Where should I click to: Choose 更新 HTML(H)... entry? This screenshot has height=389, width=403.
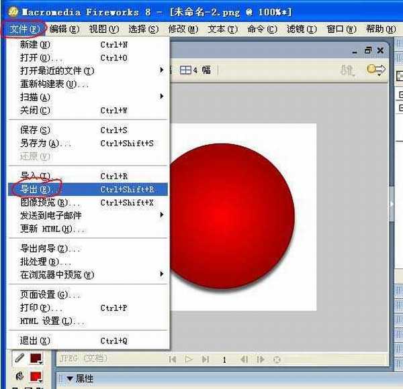[88, 229]
